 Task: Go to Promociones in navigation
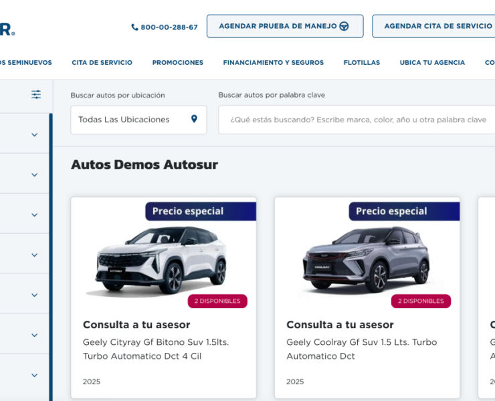point(178,62)
